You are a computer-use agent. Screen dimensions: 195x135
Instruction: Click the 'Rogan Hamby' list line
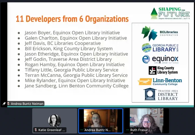click(x=75, y=65)
